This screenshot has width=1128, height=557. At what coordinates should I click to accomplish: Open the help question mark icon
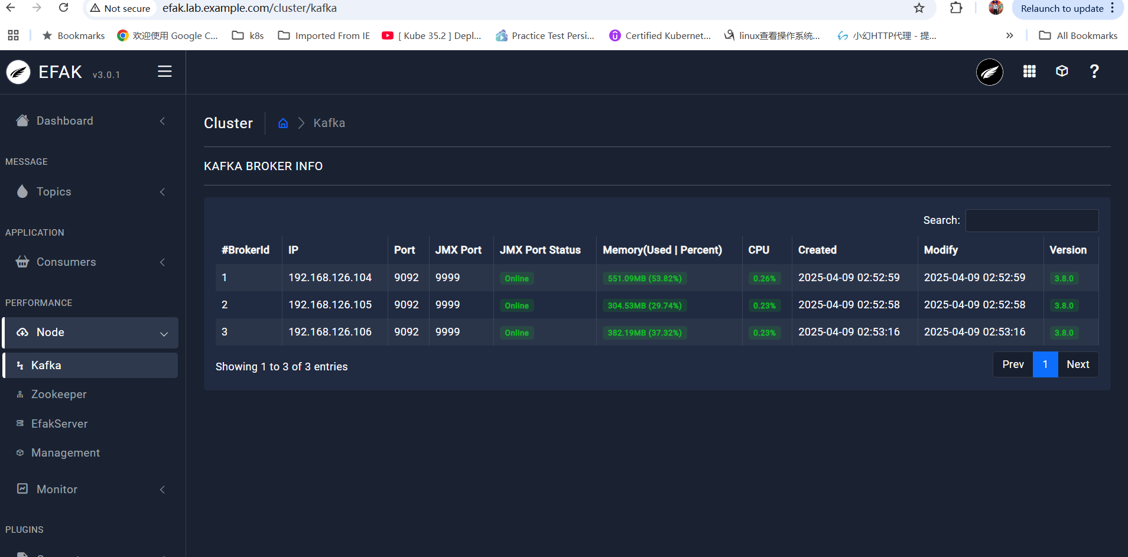tap(1094, 71)
